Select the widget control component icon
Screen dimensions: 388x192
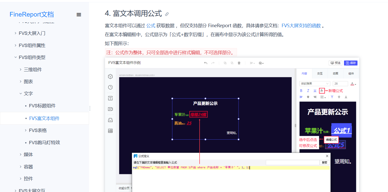pos(110,131)
